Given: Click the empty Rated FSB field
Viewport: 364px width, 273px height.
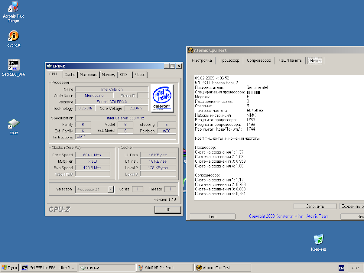Looking at the screenshot, I should (92, 174).
